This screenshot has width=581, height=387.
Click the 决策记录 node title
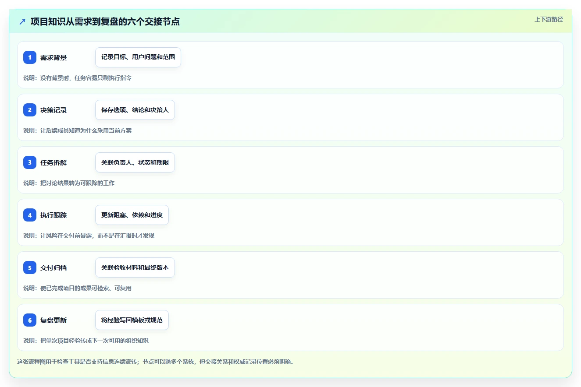pyautogui.click(x=53, y=110)
